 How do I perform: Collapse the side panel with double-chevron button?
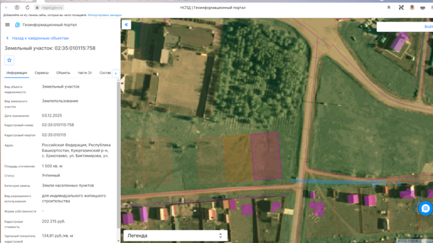(x=126, y=25)
